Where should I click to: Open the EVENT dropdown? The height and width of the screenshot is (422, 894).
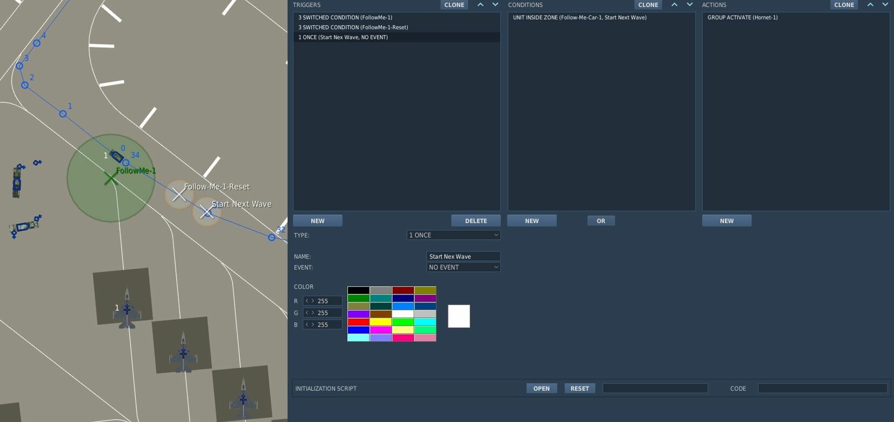tap(463, 268)
